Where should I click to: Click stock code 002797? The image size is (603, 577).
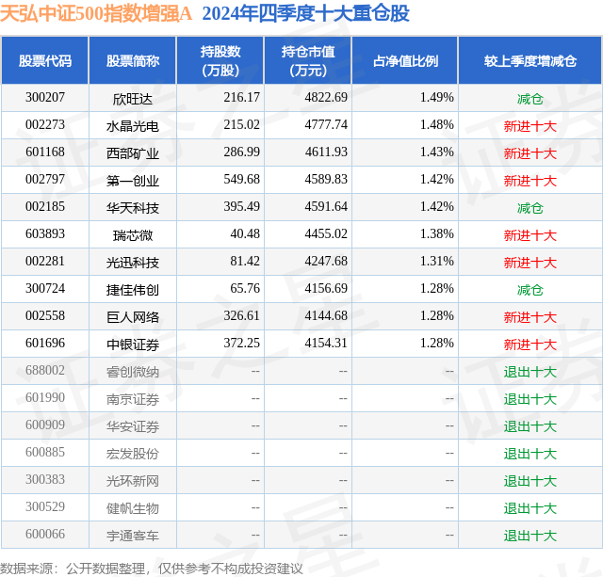[x=45, y=179]
